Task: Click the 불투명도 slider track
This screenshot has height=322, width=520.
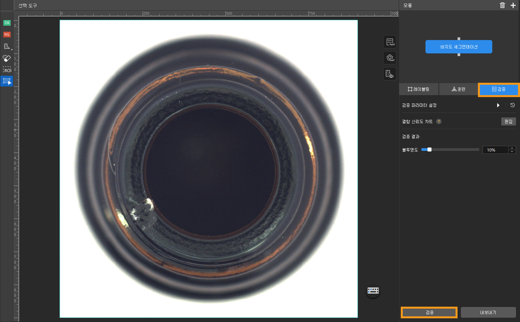Action: click(x=450, y=149)
